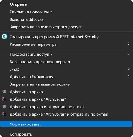Click the ESET Internet Security icon
133x137 pixels.
[x=4, y=36]
